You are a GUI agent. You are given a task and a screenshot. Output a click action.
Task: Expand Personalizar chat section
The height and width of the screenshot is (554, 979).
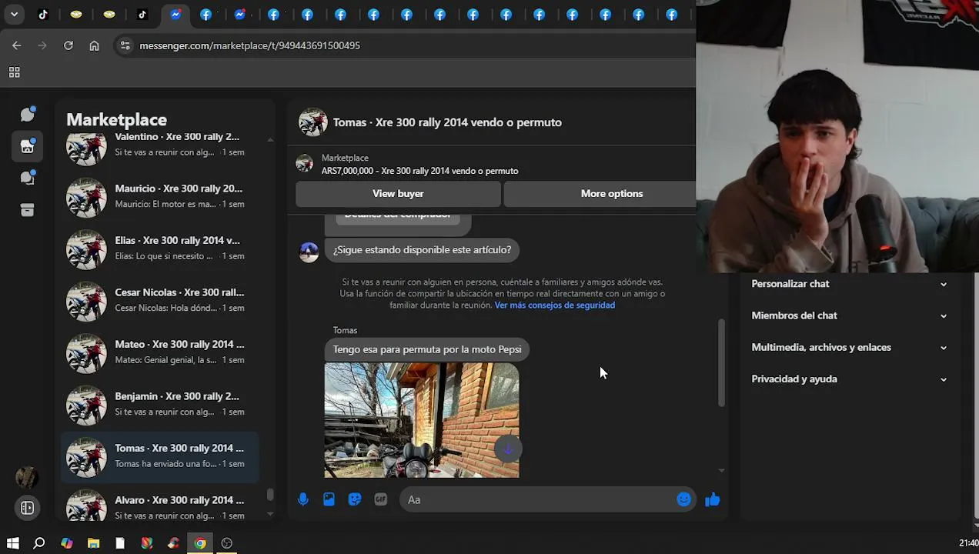click(x=849, y=284)
